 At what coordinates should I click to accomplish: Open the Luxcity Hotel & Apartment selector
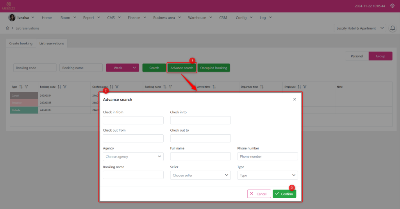click(x=359, y=28)
